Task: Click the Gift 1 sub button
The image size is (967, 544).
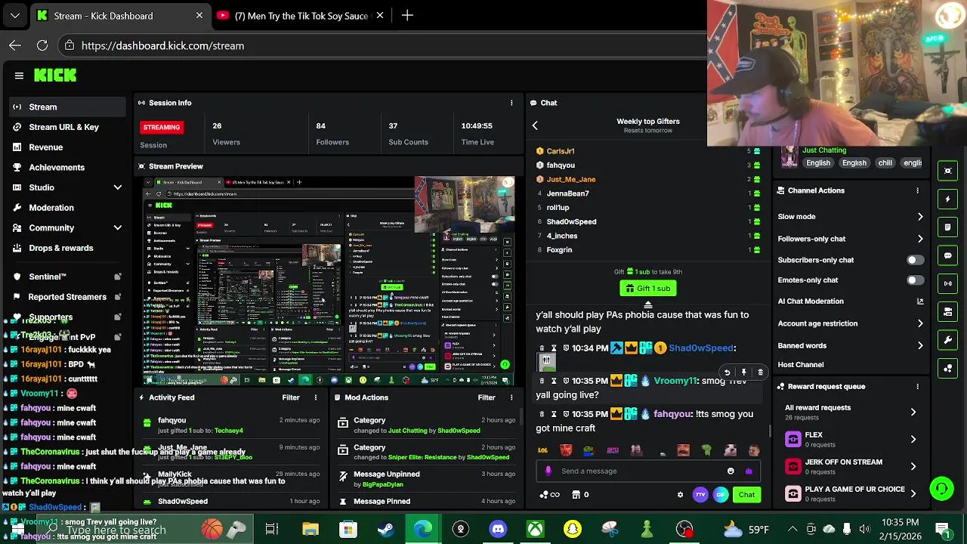Action: click(x=648, y=288)
